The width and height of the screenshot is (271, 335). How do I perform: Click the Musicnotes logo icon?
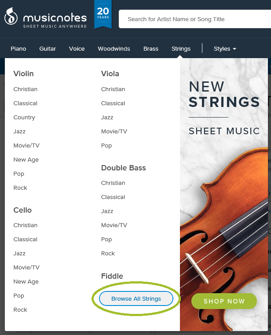click(x=11, y=16)
